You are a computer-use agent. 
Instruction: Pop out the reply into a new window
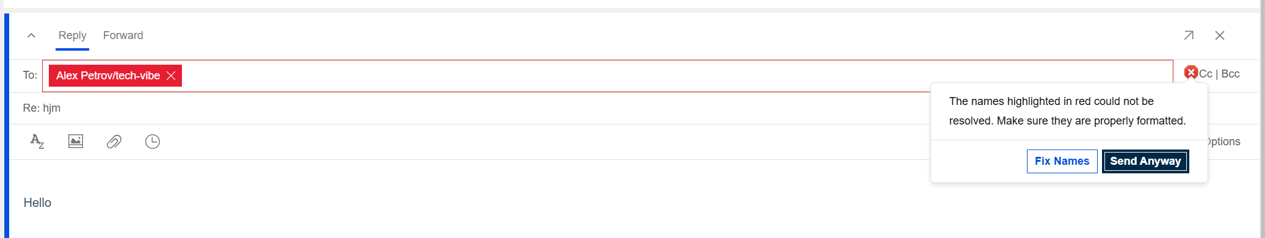click(1188, 35)
